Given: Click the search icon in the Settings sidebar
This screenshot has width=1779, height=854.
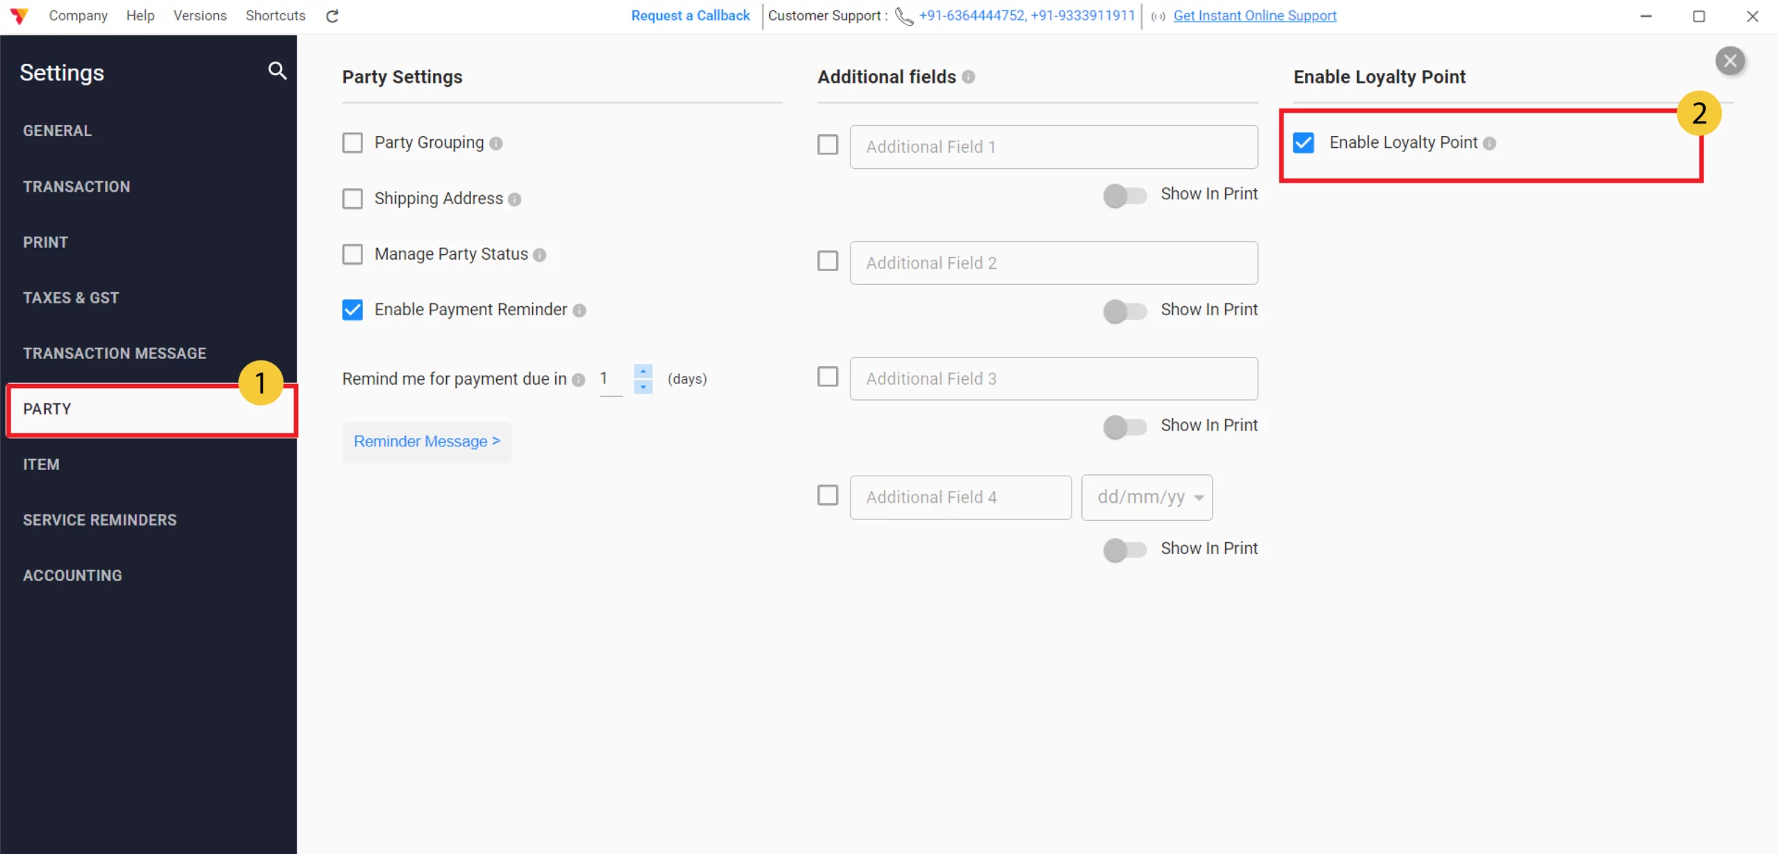Looking at the screenshot, I should click(x=277, y=71).
